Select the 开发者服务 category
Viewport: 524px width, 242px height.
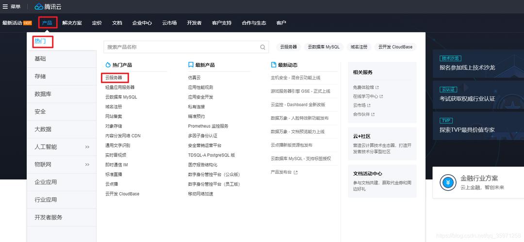[62, 217]
